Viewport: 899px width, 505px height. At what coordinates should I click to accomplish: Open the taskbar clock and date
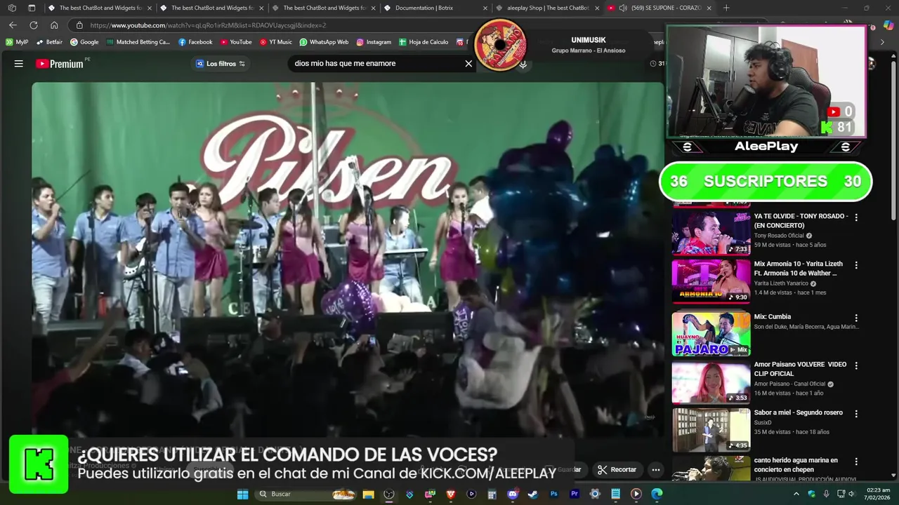(x=878, y=494)
